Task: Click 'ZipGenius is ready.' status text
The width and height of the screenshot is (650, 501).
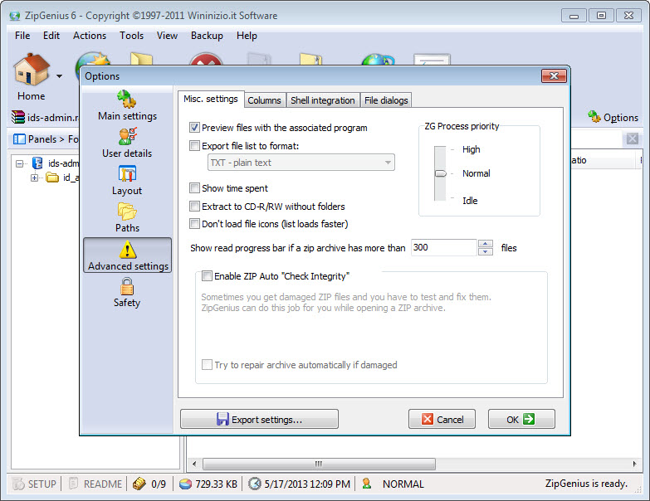Action: [x=586, y=484]
